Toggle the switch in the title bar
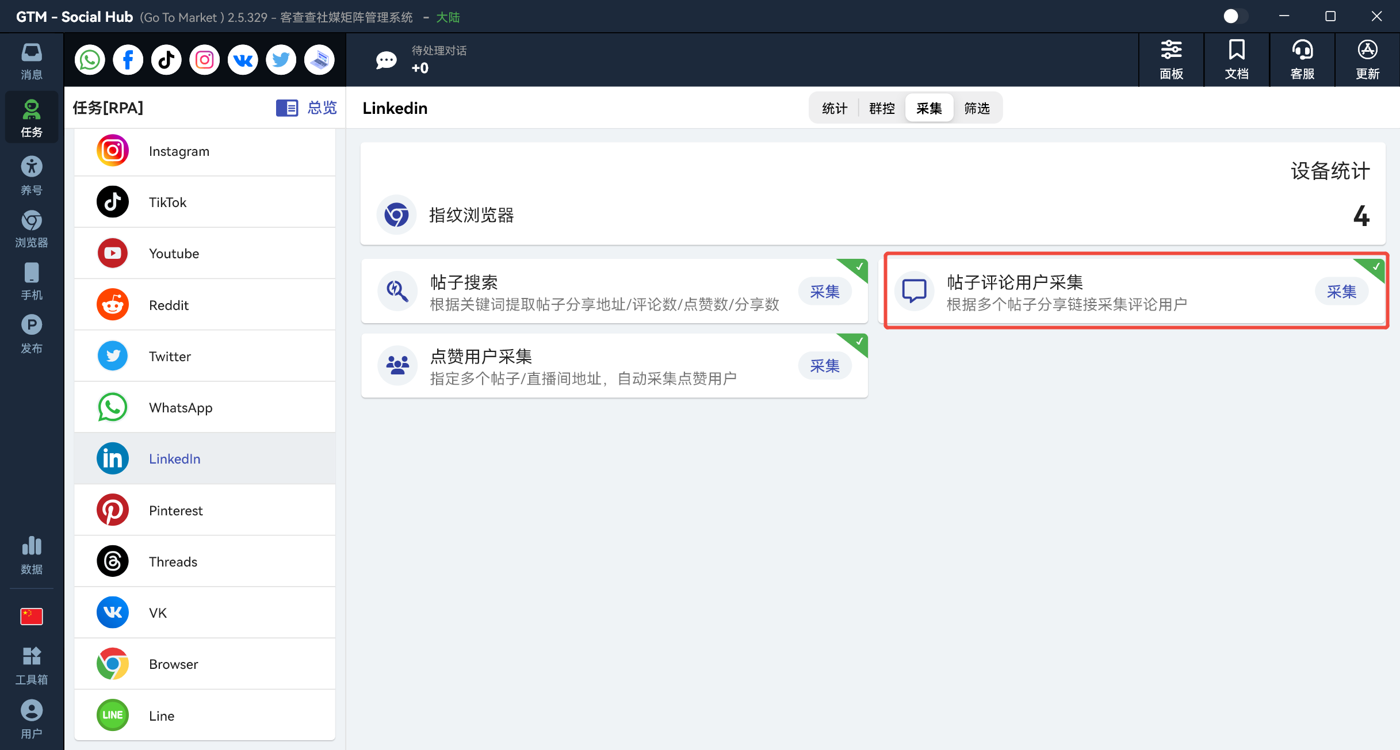The height and width of the screenshot is (750, 1400). [1235, 16]
